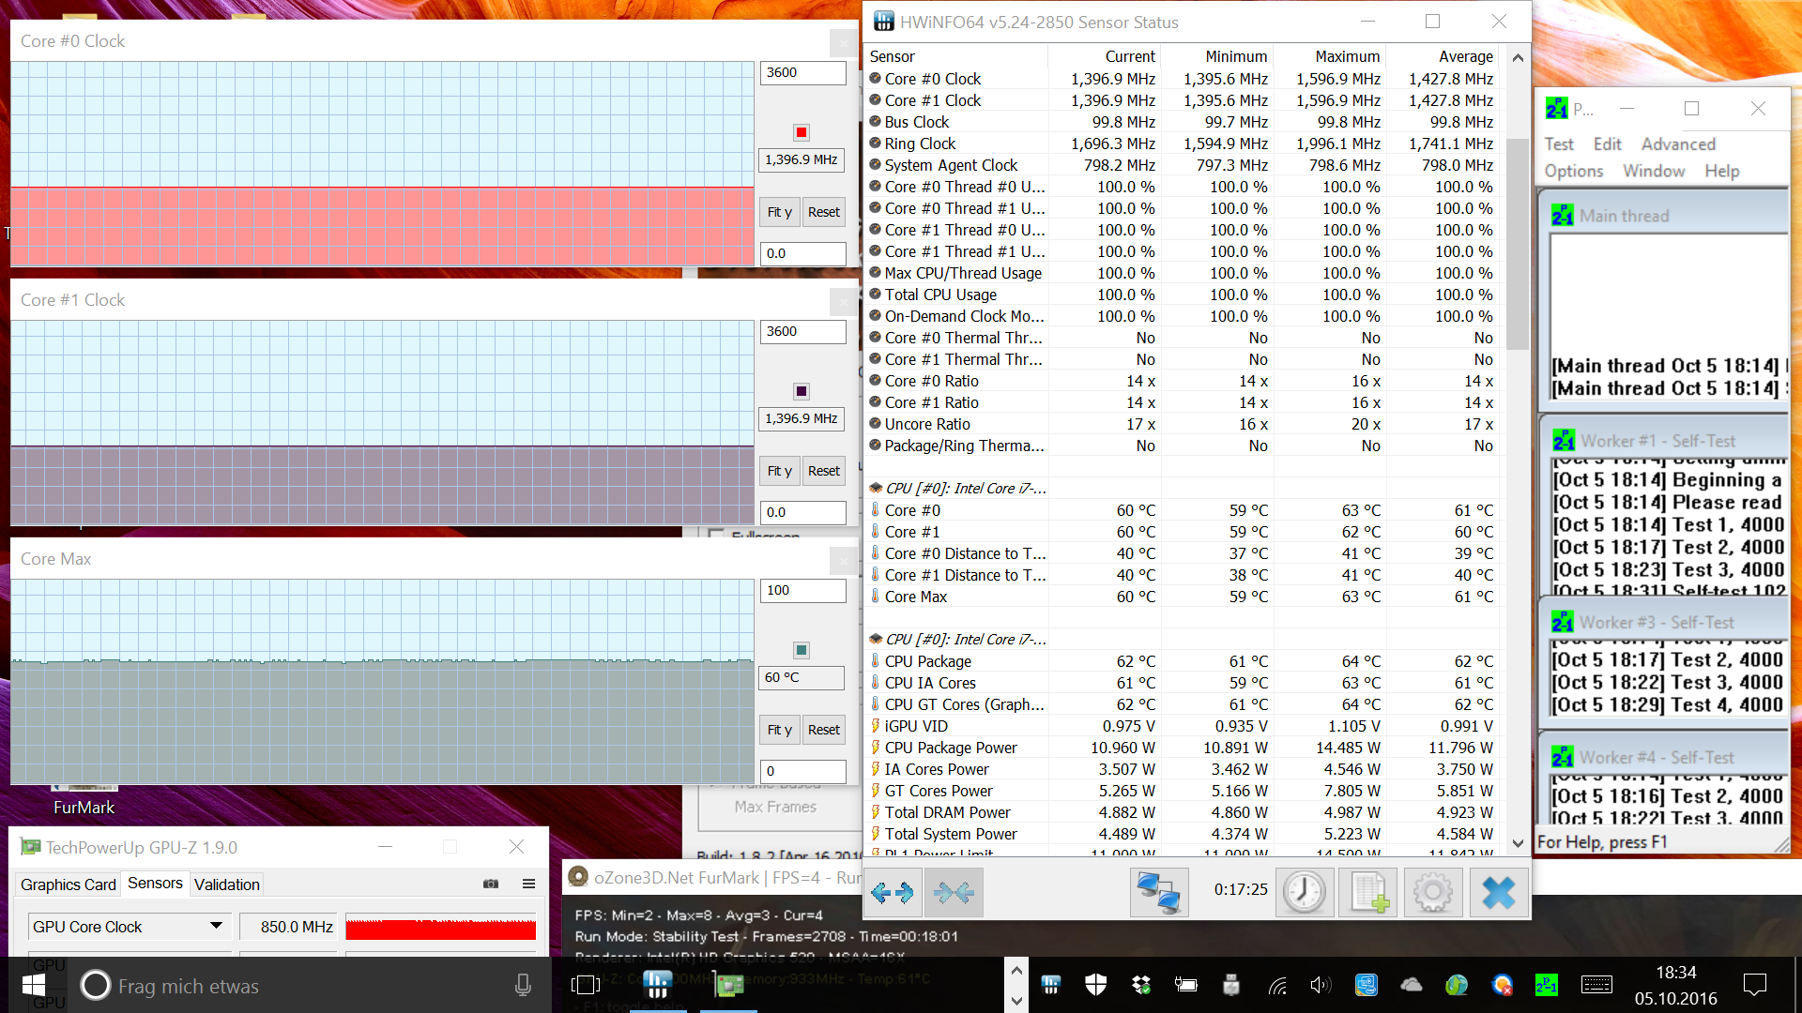Click the Core Max graph max value field 100
Viewport: 1802px width, 1013px height.
(802, 590)
